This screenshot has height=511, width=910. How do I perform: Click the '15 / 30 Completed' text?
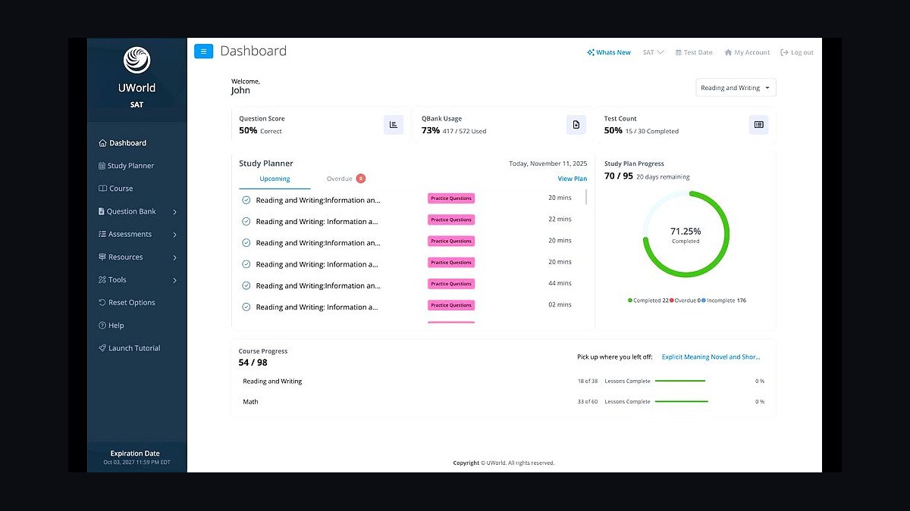click(652, 132)
